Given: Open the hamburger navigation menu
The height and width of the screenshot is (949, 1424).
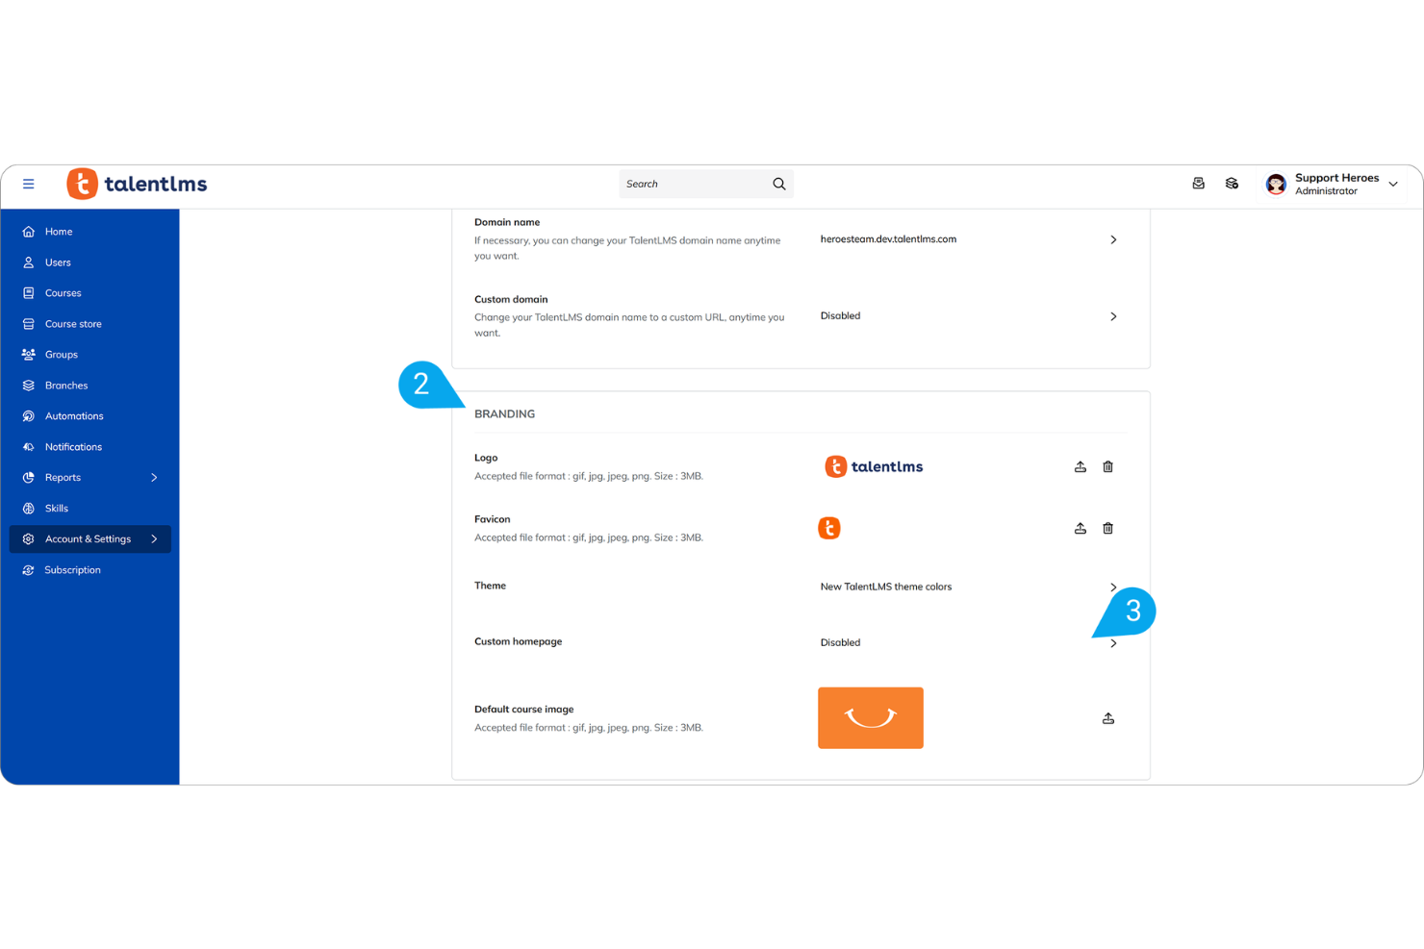Looking at the screenshot, I should pos(28,184).
